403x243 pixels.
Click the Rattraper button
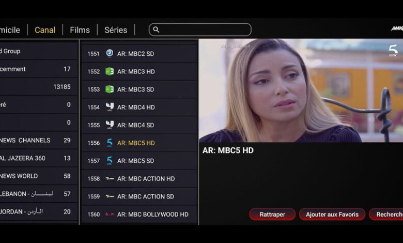[x=272, y=214]
